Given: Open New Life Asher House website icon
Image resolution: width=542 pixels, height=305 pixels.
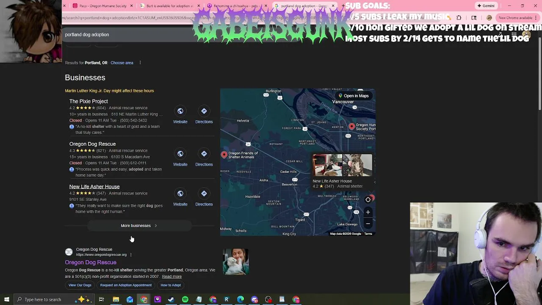Looking at the screenshot, I should pos(180,194).
